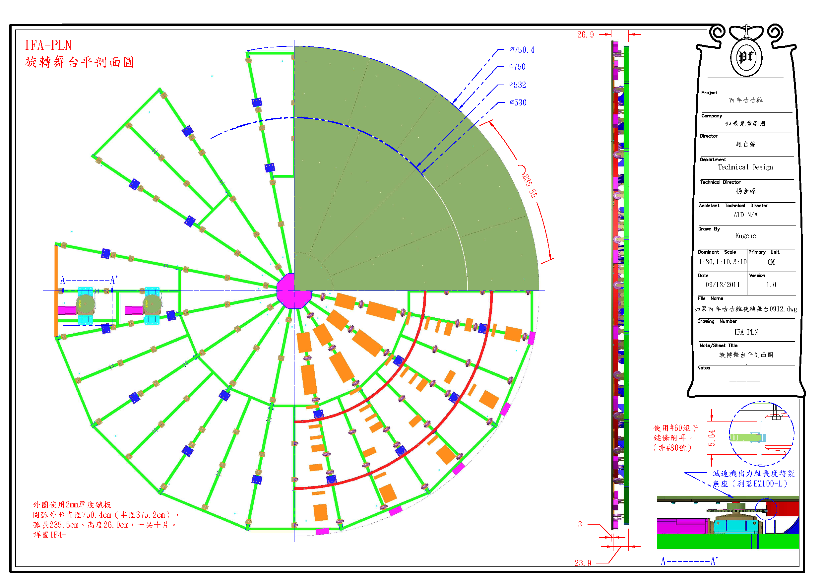The image size is (823, 582).
Task: Select the ⌀530 diameter dimension text
Action: tap(518, 103)
